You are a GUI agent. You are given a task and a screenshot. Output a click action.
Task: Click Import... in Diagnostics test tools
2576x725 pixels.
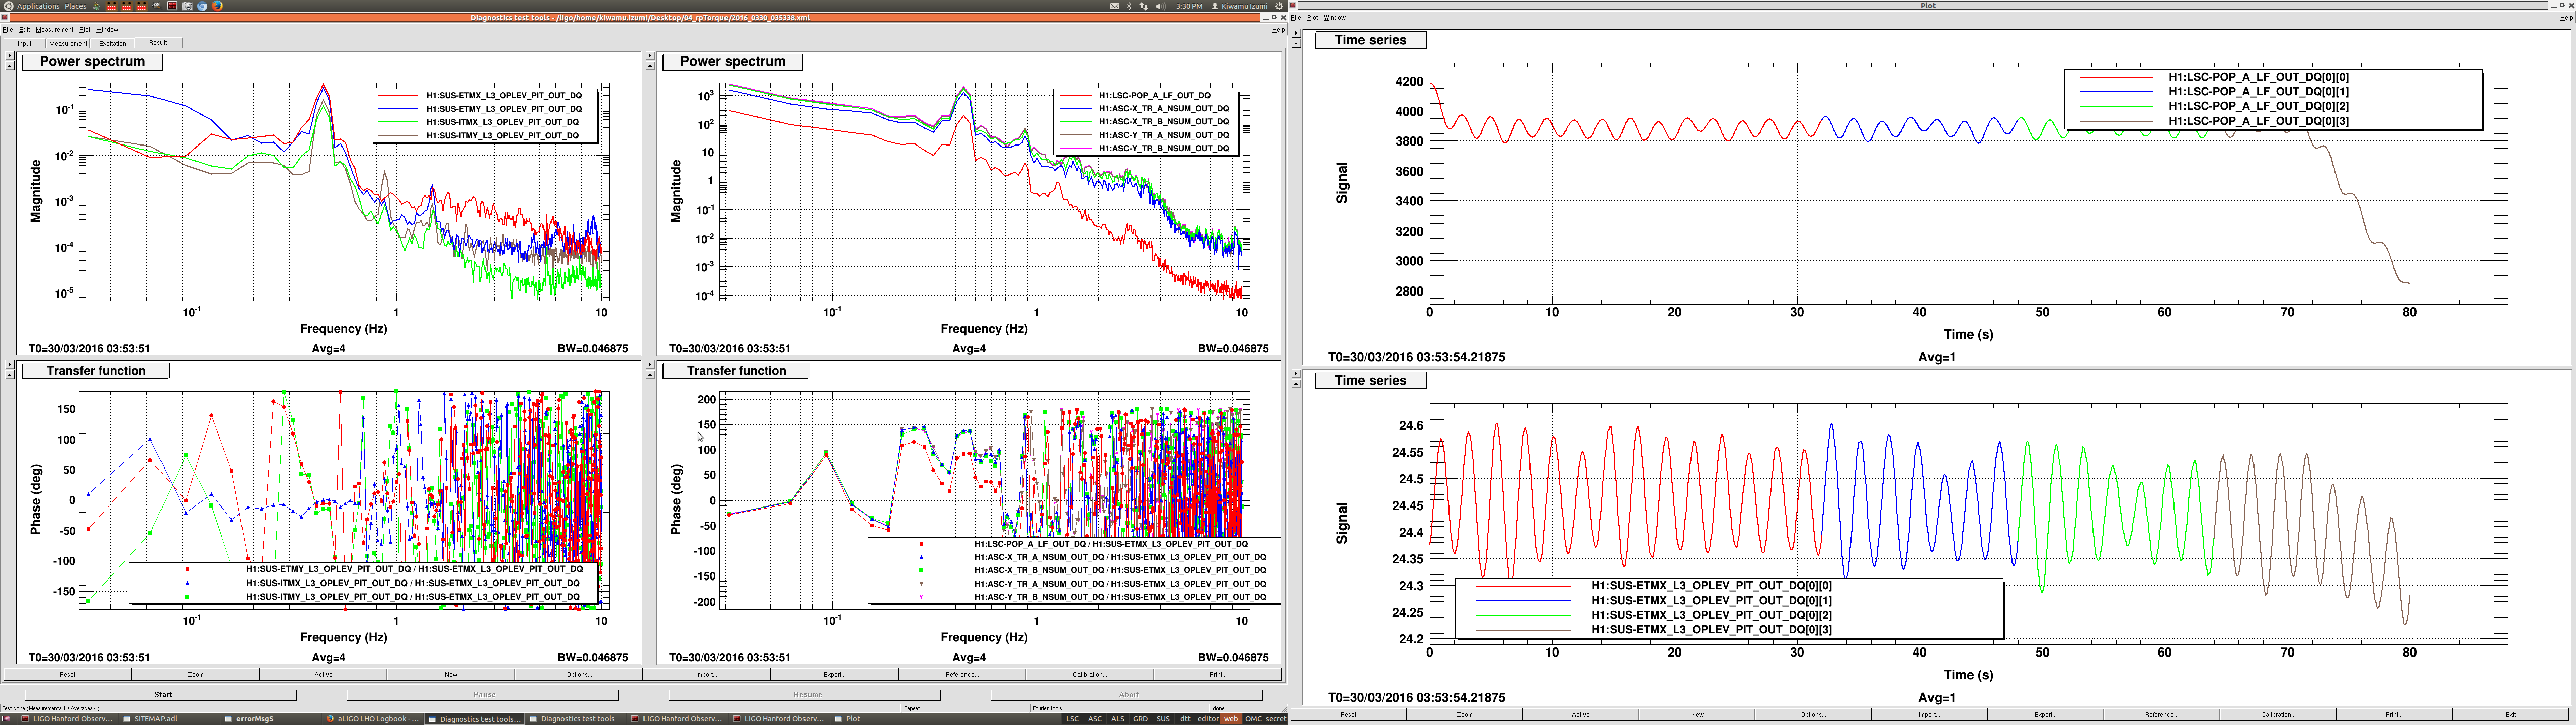coord(706,674)
